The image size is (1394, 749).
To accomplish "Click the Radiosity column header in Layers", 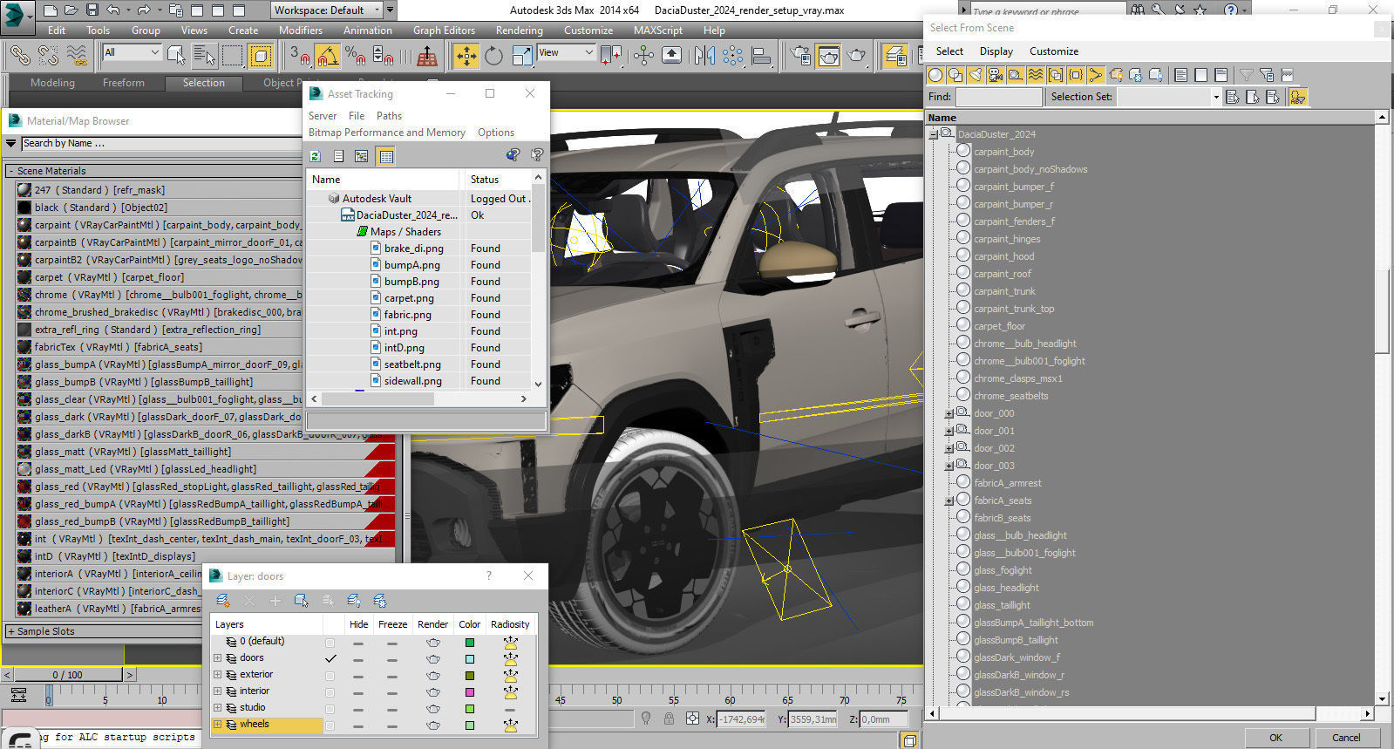I will 510,624.
